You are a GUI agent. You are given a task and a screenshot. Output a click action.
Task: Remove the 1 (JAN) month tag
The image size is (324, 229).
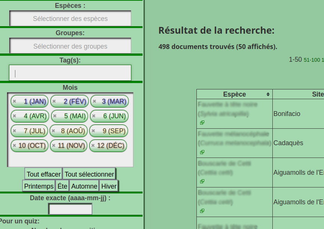[14, 101]
